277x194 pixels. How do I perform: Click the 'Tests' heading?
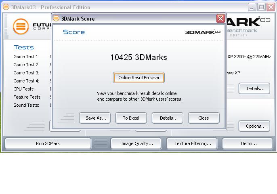[24, 47]
